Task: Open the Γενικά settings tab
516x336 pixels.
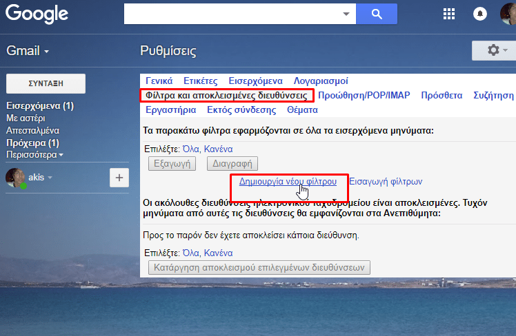Action: coord(159,81)
